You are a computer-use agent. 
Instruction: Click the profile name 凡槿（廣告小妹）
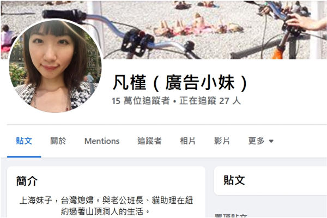coord(180,83)
